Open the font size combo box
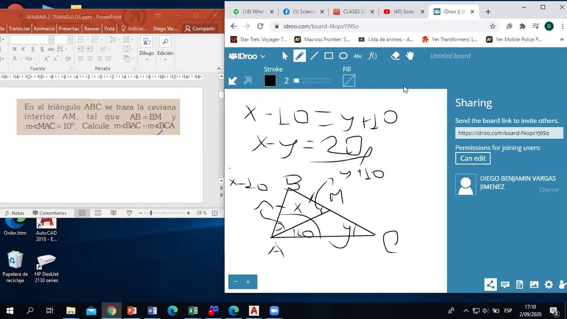567x319 pixels. (63, 39)
